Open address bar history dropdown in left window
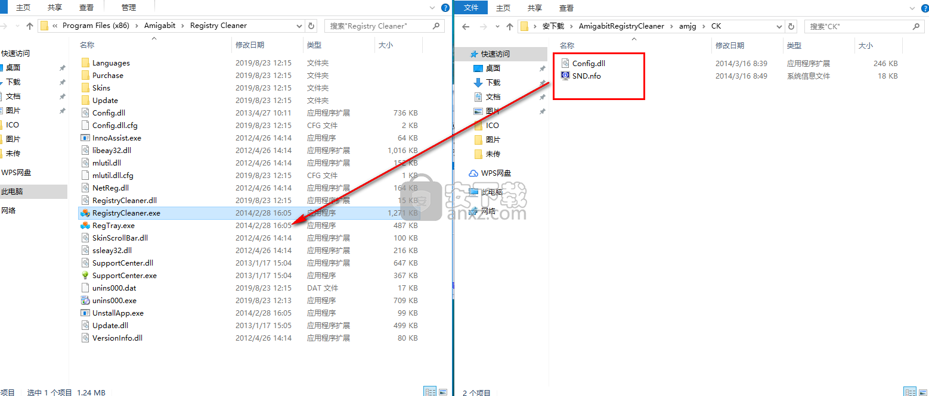The width and height of the screenshot is (929, 396). click(299, 26)
